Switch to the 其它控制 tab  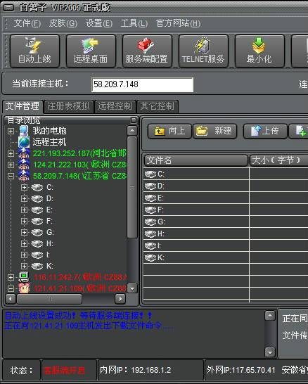click(x=158, y=106)
